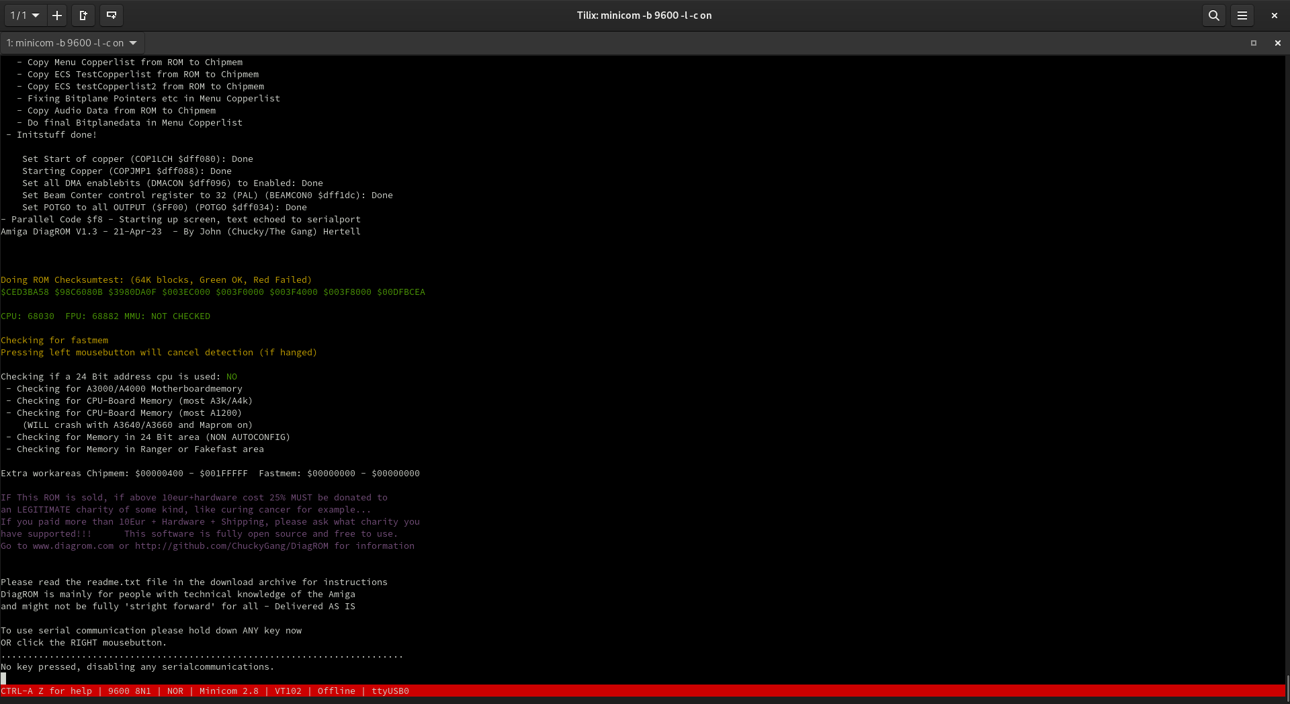
Task: Add terminal down below
Action: pos(112,15)
